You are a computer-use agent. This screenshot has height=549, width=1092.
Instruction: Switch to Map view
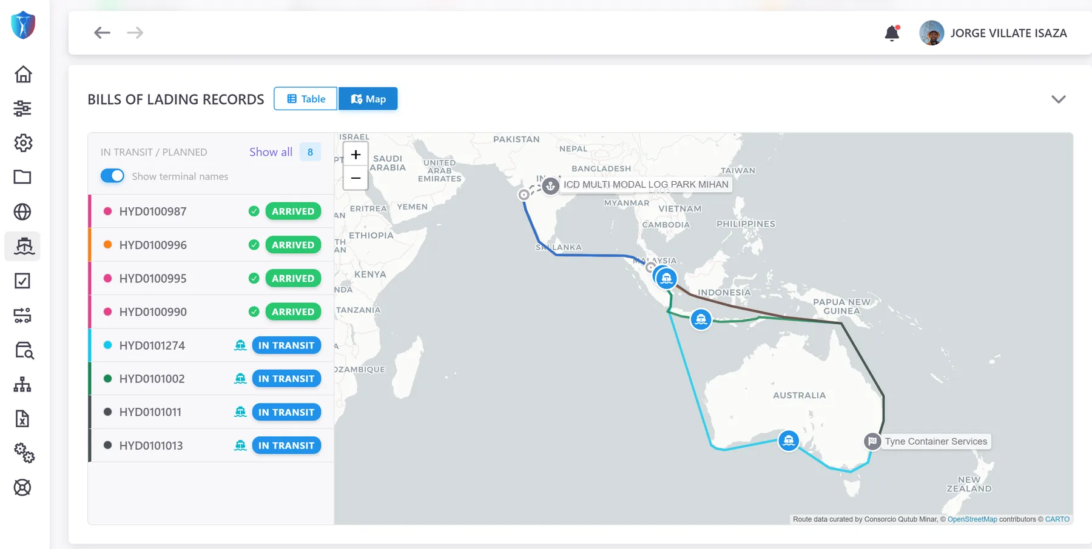coord(368,99)
